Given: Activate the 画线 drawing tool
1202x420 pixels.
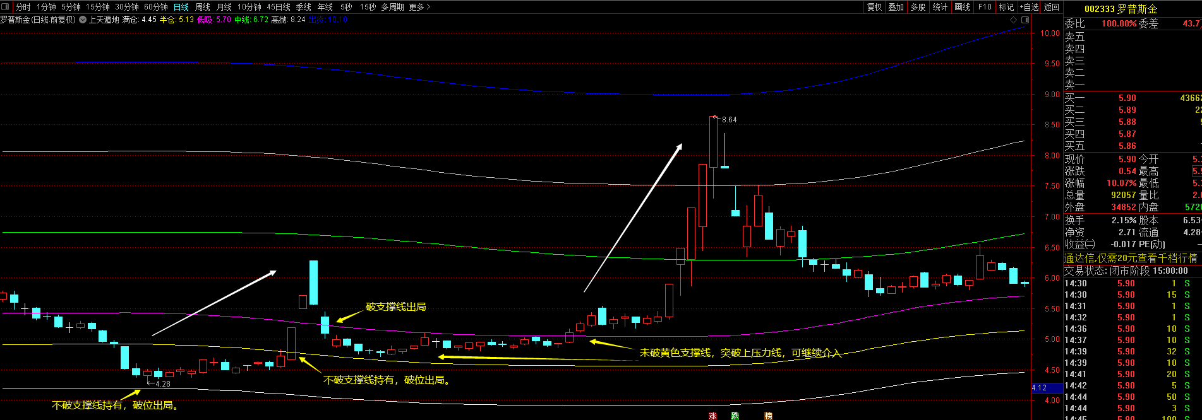Looking at the screenshot, I should [963, 7].
